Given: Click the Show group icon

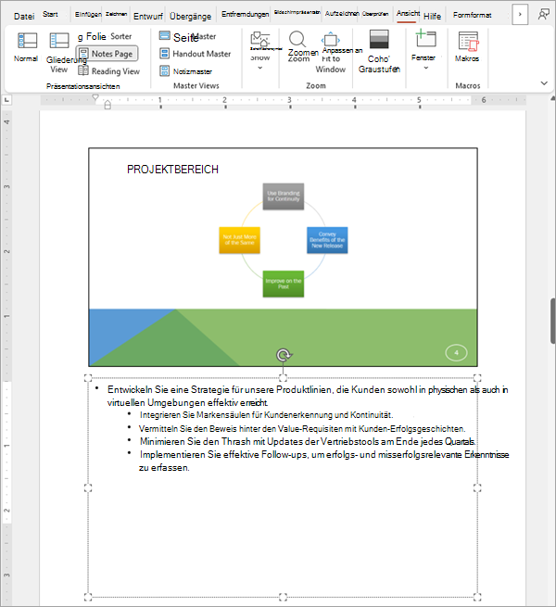Looking at the screenshot, I should click(260, 40).
